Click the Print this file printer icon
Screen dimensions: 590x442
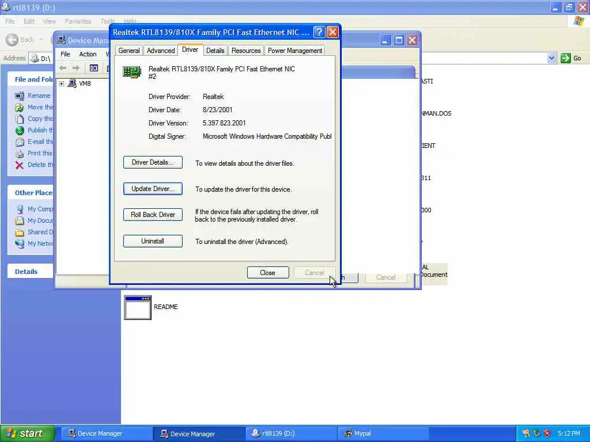pos(20,153)
